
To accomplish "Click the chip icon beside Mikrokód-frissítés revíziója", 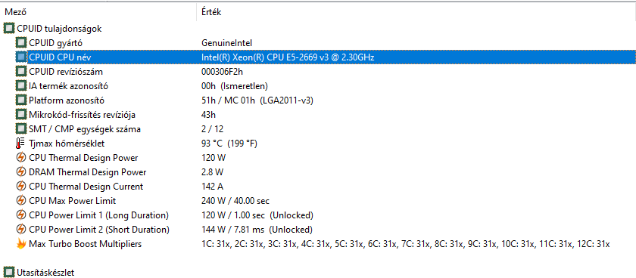I will click(x=21, y=115).
